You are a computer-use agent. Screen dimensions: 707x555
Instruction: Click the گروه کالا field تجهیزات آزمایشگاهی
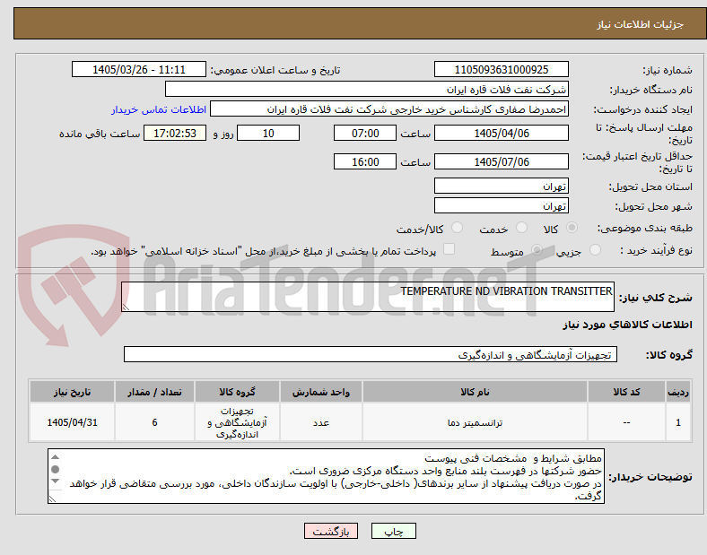click(371, 354)
